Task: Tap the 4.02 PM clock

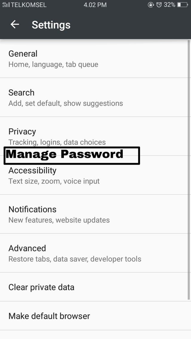Action: [x=95, y=5]
